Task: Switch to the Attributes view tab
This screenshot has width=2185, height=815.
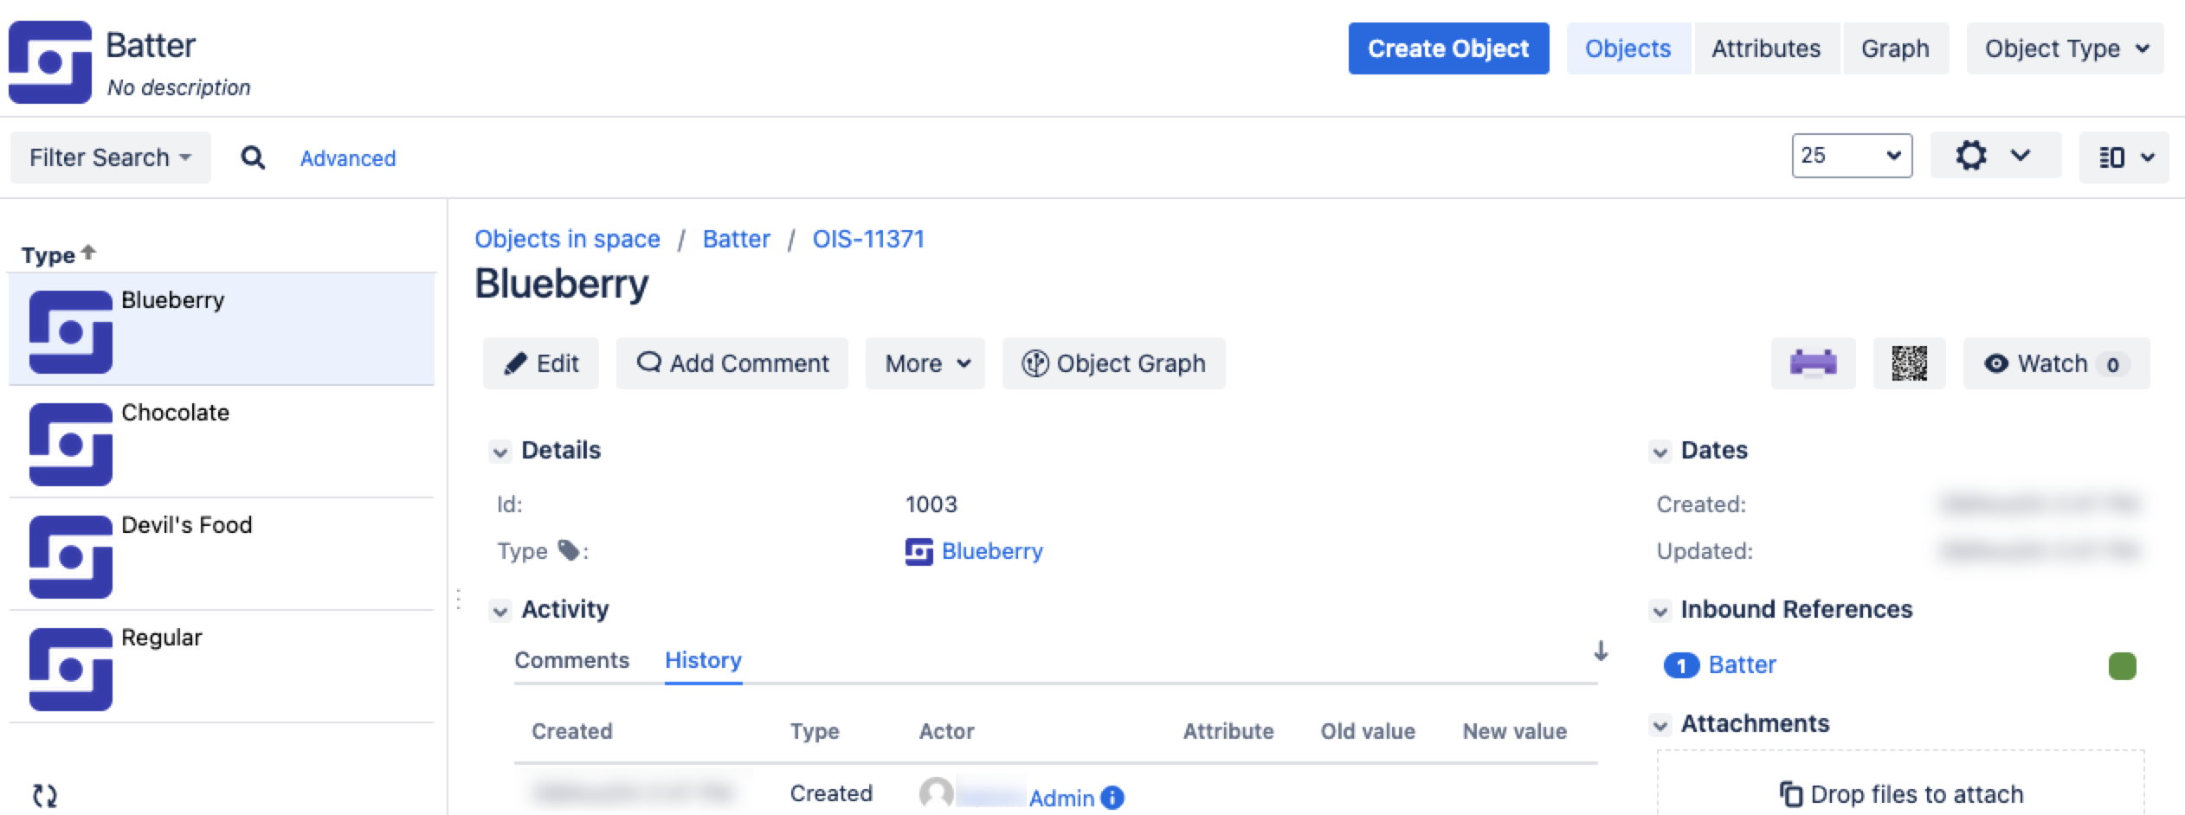Action: tap(1766, 48)
